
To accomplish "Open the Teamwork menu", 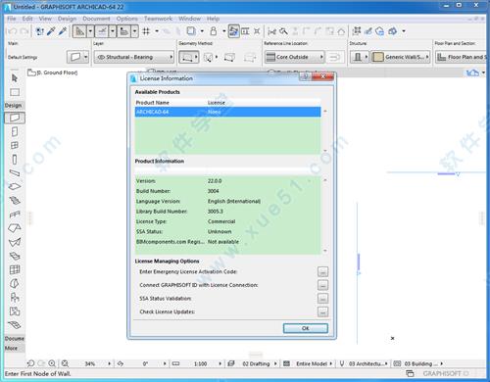I will click(x=158, y=19).
